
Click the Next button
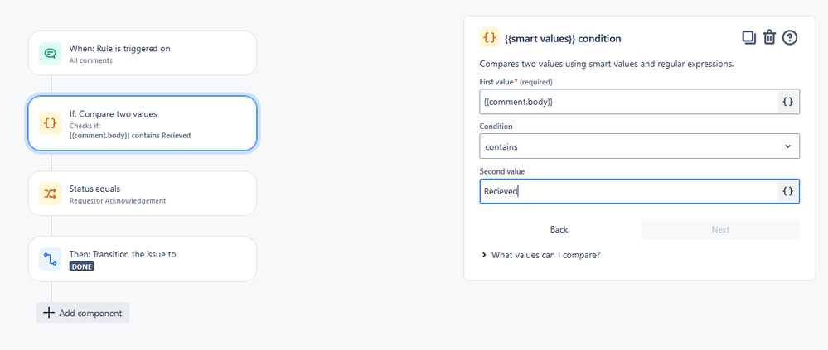(719, 229)
